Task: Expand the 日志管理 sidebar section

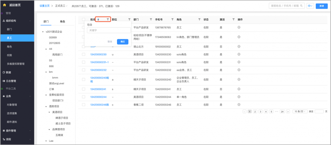Action: click(x=16, y=81)
